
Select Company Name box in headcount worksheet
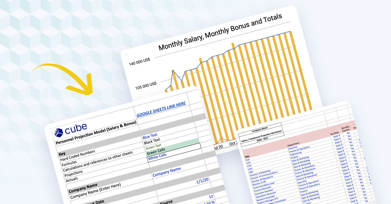[260, 129]
